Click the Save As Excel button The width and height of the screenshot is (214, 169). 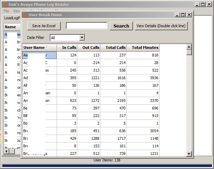[44, 26]
